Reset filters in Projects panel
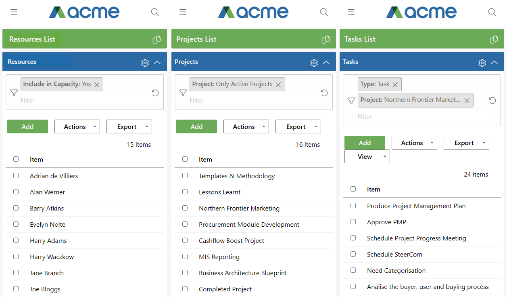 point(324,93)
